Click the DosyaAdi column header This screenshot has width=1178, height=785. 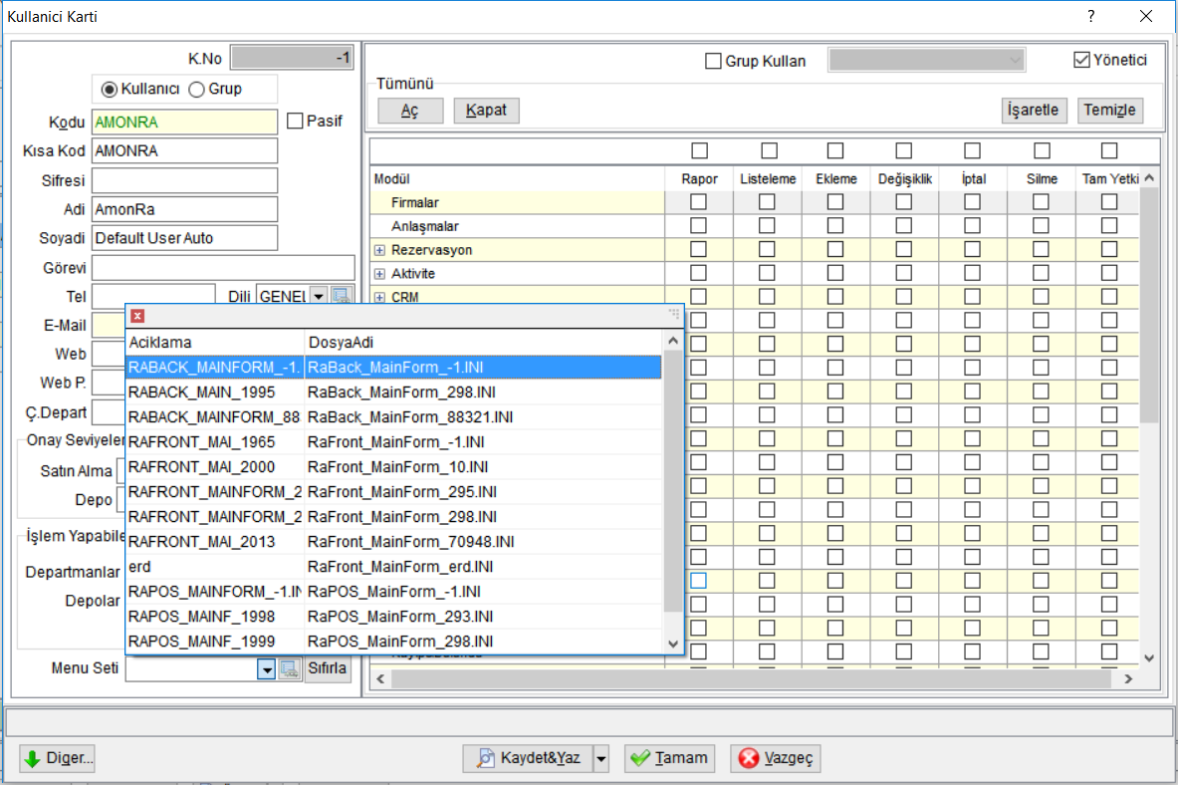point(484,343)
